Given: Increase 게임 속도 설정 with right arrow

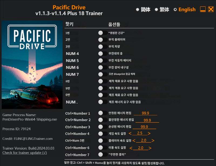Looking at the screenshot, I should click(x=149, y=133).
